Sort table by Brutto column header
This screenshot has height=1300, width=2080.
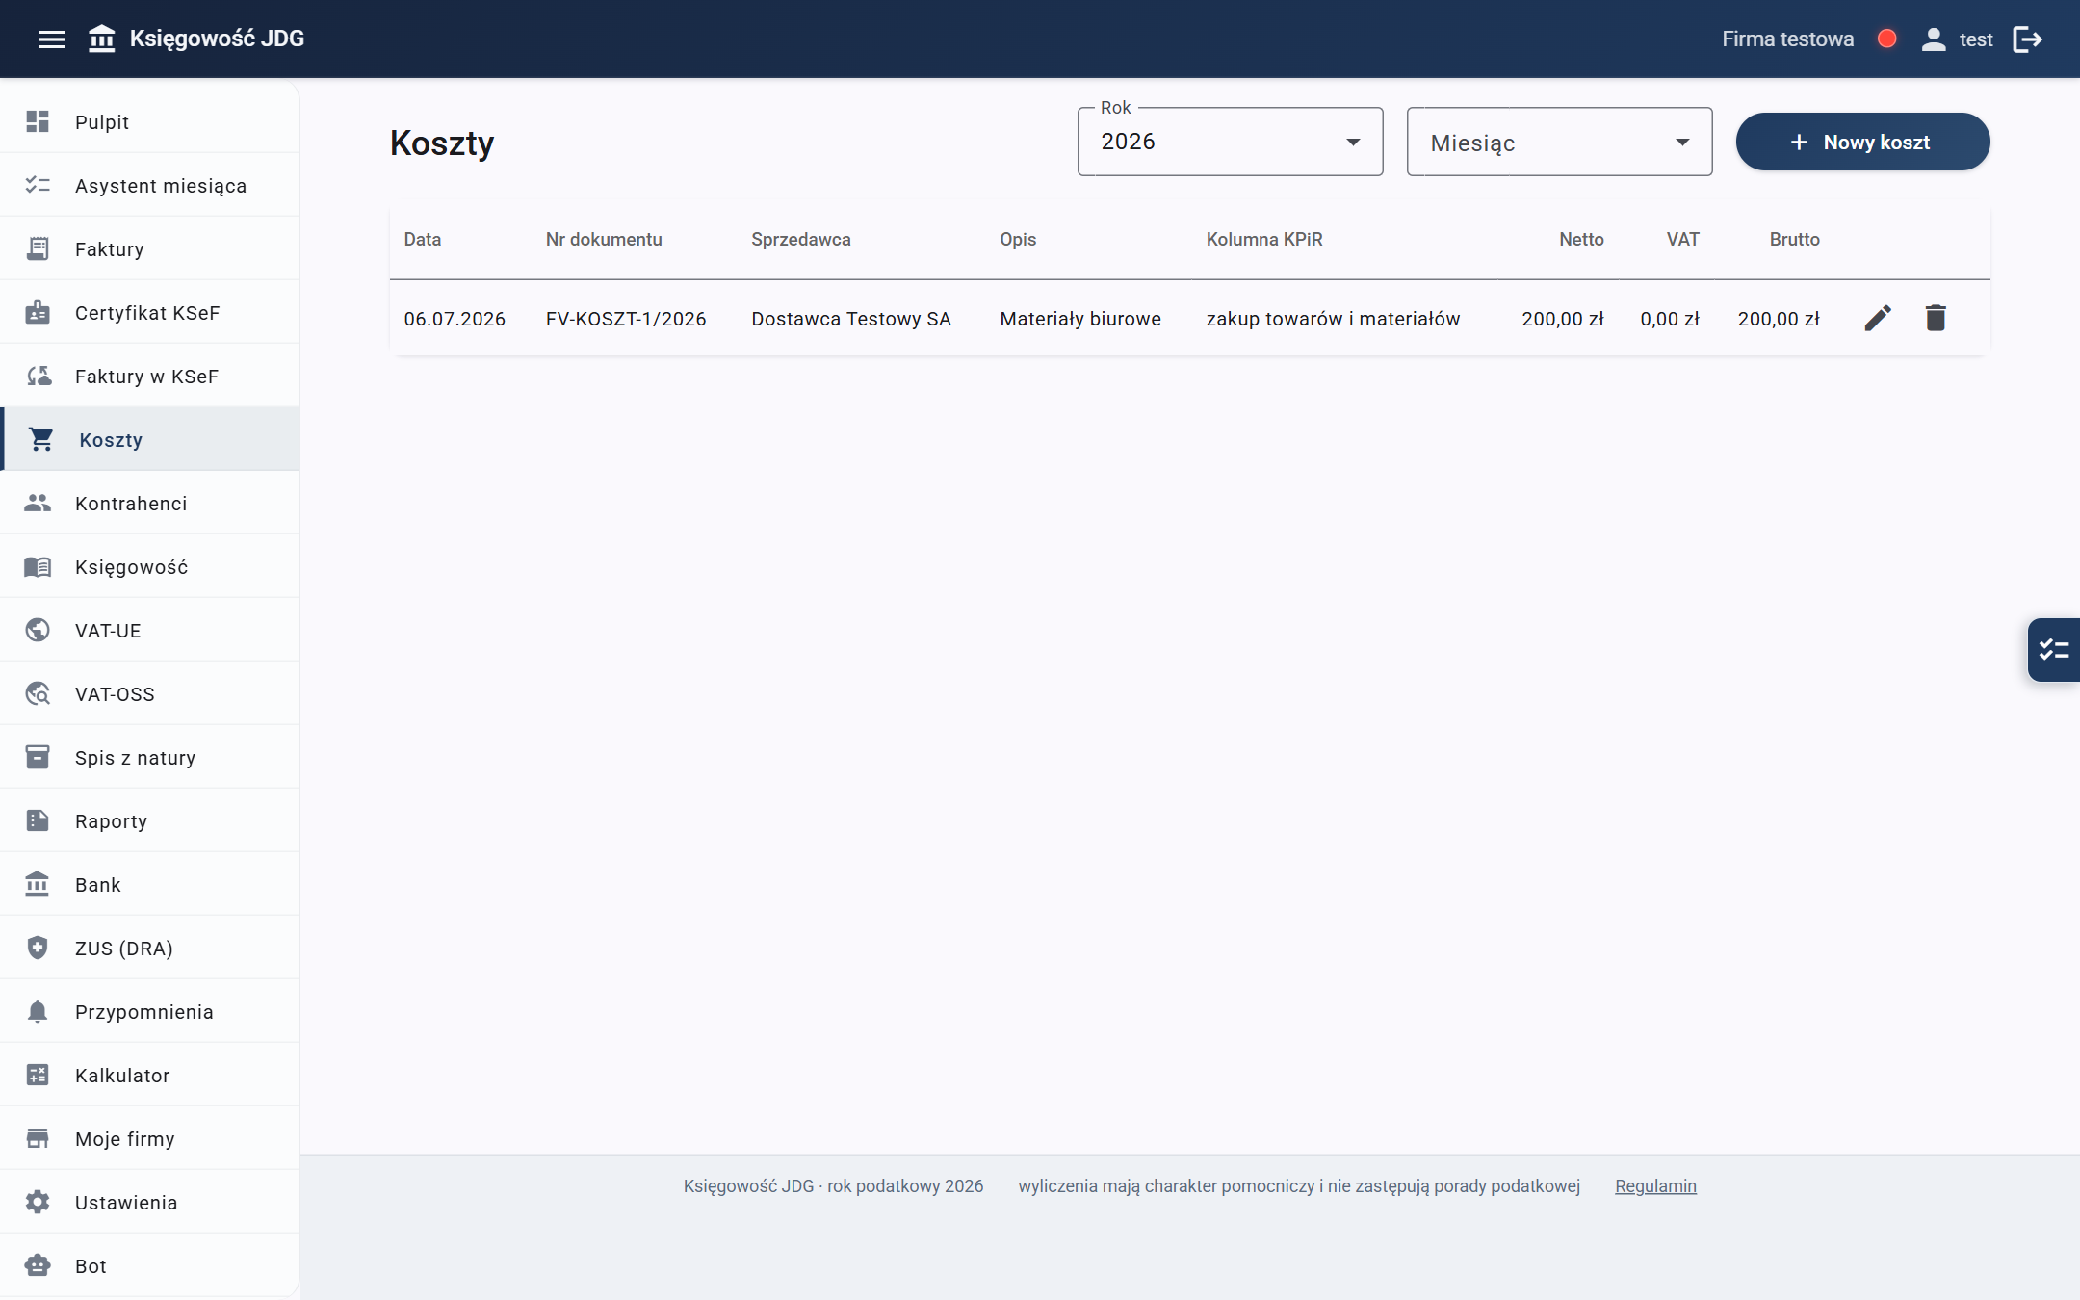point(1794,239)
